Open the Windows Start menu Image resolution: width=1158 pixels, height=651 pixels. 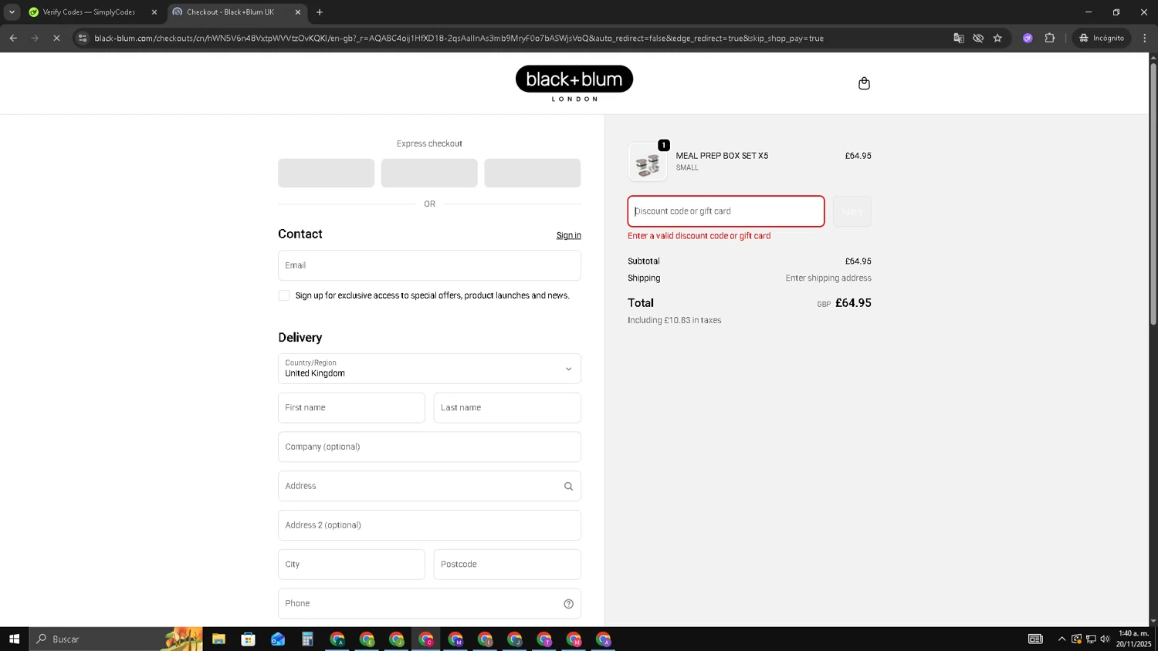tap(14, 639)
